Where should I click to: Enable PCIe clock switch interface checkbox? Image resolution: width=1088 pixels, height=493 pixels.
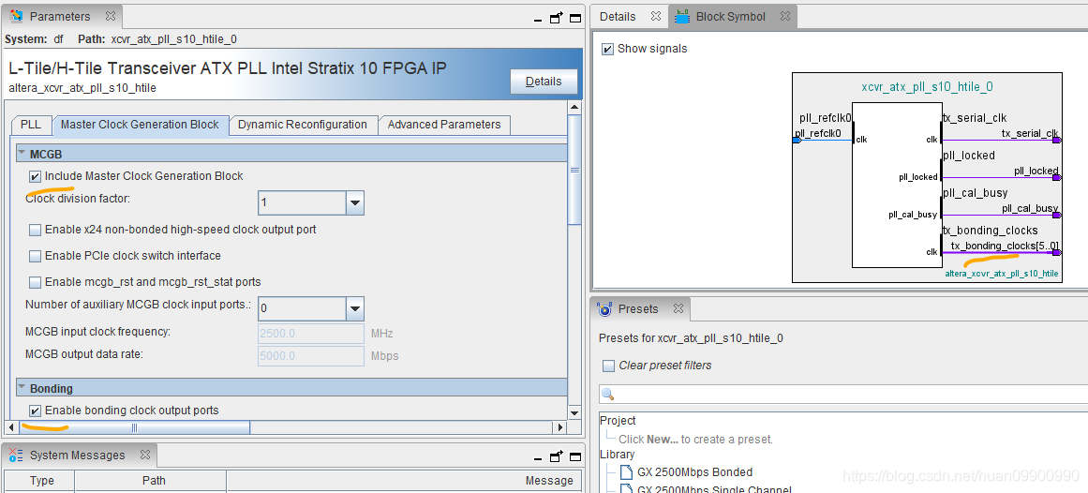(x=35, y=256)
